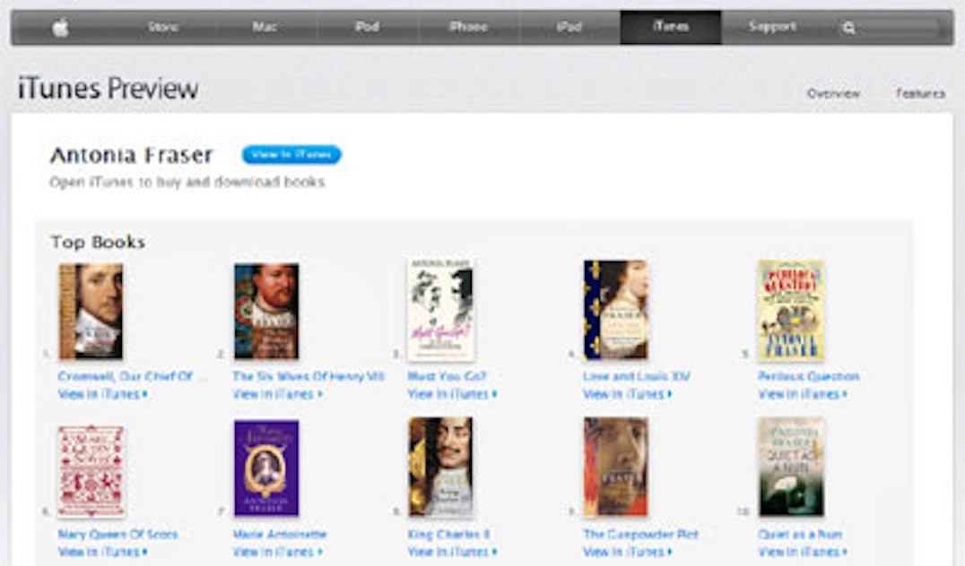
Task: Open the Marie Antoinette book cover
Action: (266, 468)
